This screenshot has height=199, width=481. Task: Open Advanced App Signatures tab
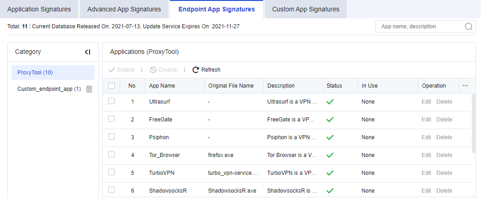coord(124,9)
